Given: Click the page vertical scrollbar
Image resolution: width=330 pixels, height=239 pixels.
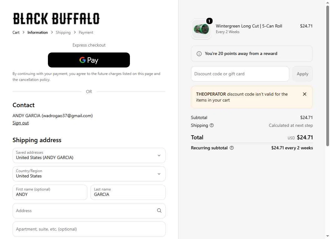Looking at the screenshot, I should (x=327, y=76).
